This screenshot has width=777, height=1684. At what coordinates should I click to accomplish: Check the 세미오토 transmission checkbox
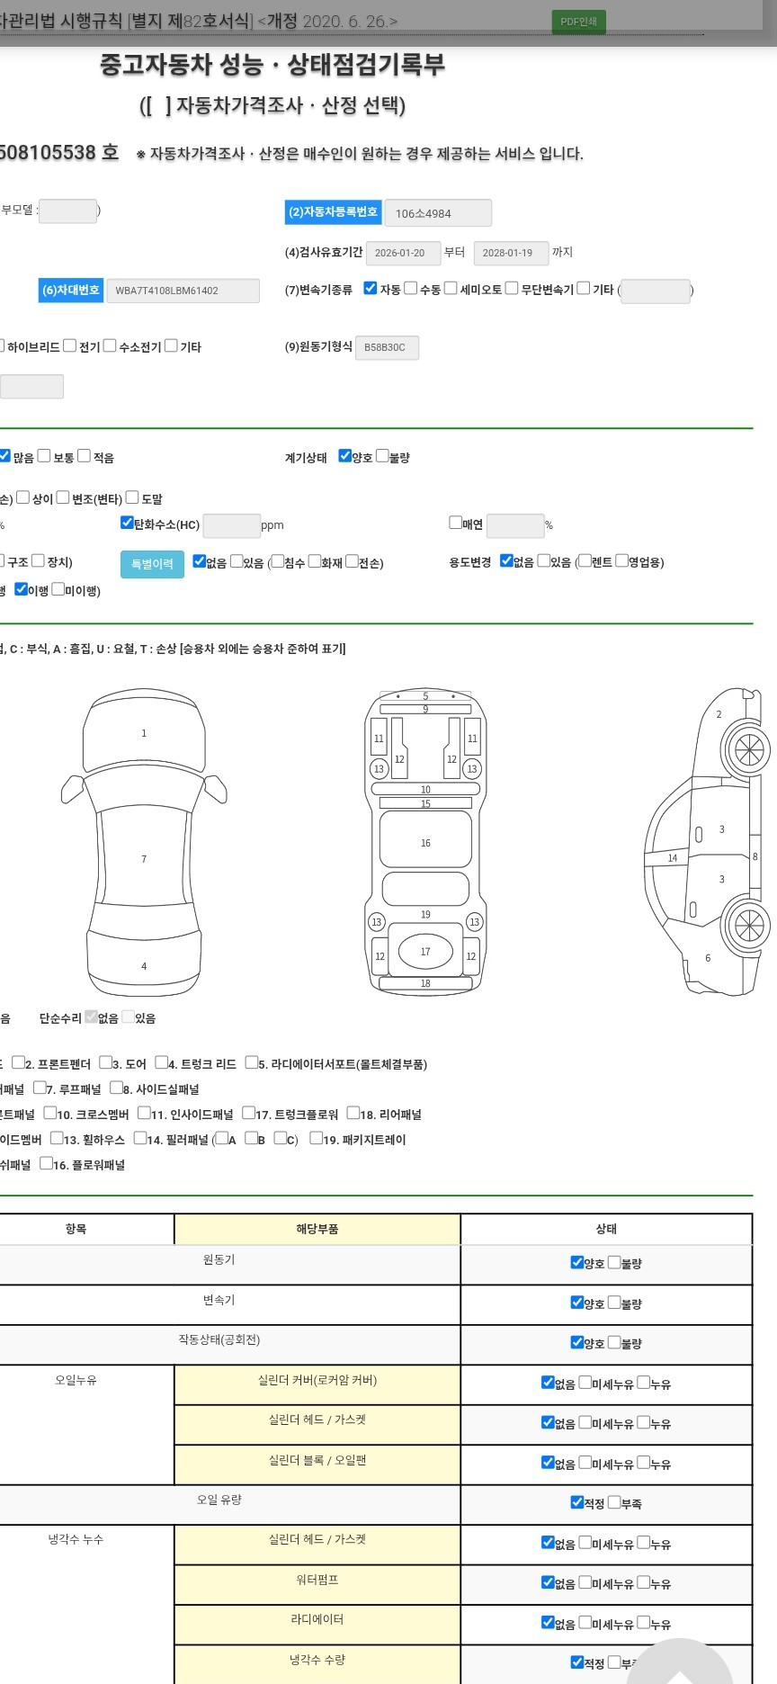pyautogui.click(x=451, y=288)
